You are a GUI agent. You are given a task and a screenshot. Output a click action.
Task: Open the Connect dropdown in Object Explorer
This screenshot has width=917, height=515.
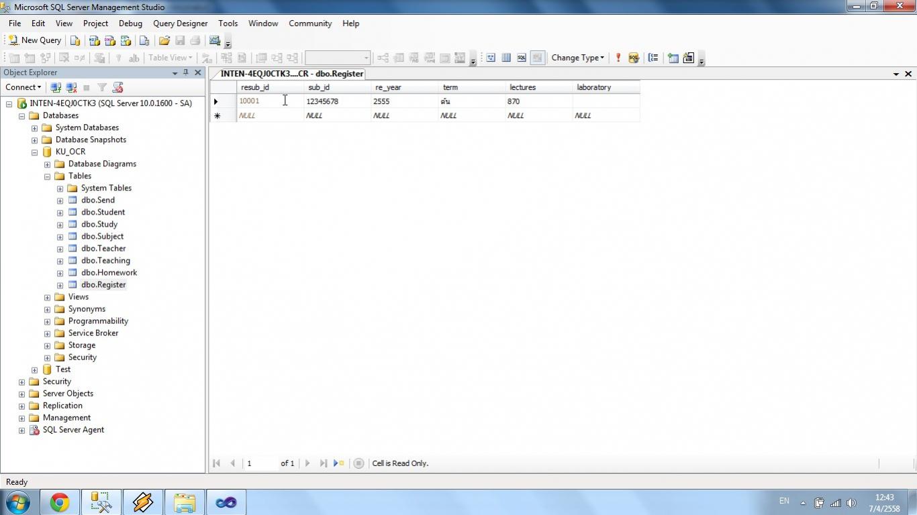point(23,87)
